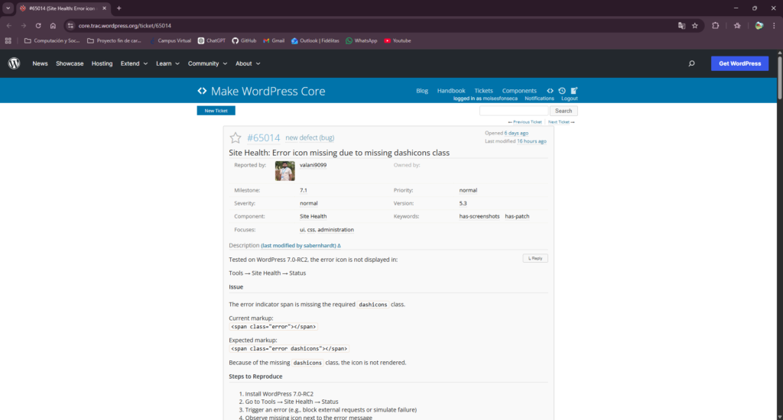
Task: Click the Search button
Action: pos(564,111)
